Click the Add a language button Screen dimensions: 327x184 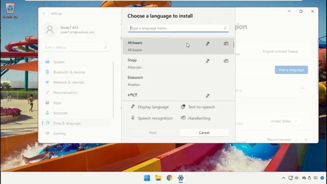(x=291, y=70)
